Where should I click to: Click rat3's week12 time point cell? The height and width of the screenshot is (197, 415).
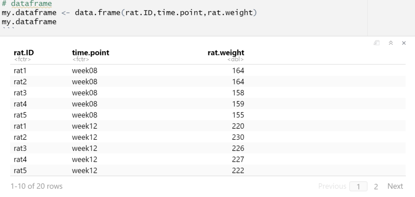[x=85, y=148]
